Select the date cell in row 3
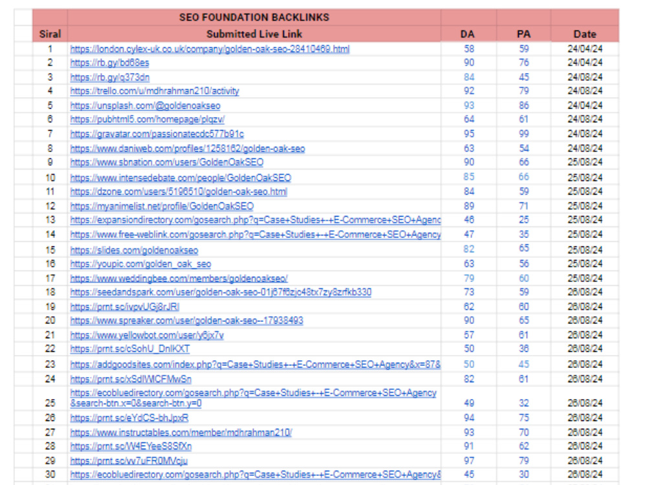The width and height of the screenshot is (647, 485). (585, 77)
